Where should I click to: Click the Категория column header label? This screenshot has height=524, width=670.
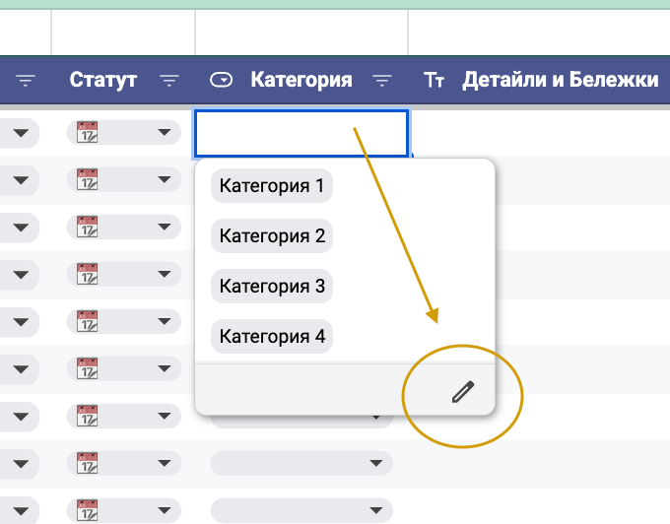(x=301, y=81)
